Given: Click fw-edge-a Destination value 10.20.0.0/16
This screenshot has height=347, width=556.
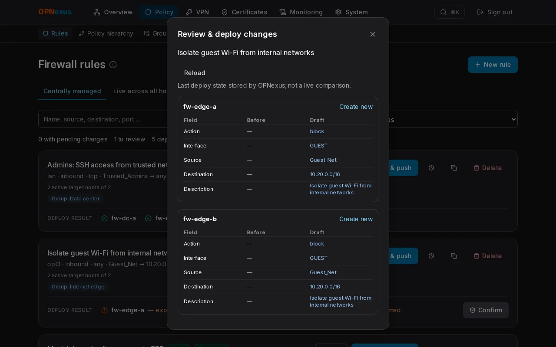Looking at the screenshot, I should tap(325, 174).
